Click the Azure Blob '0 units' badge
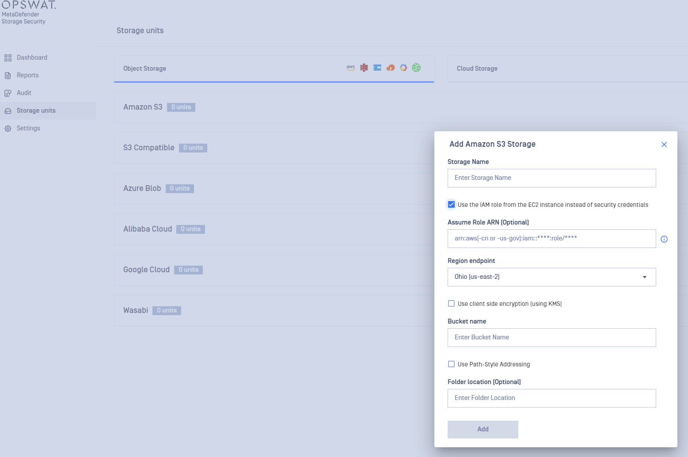The height and width of the screenshot is (457, 688). (180, 189)
